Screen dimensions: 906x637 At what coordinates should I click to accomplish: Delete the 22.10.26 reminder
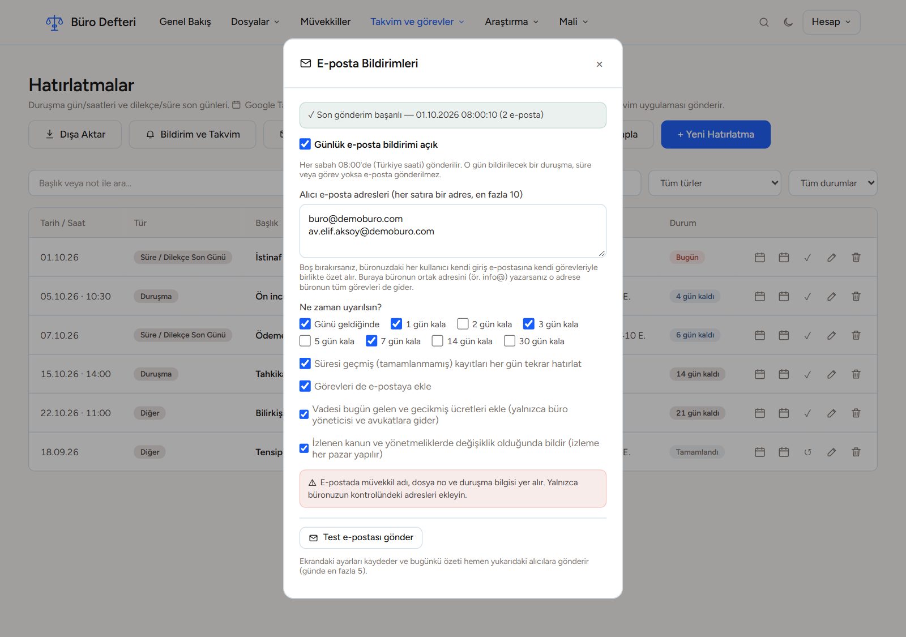click(856, 413)
